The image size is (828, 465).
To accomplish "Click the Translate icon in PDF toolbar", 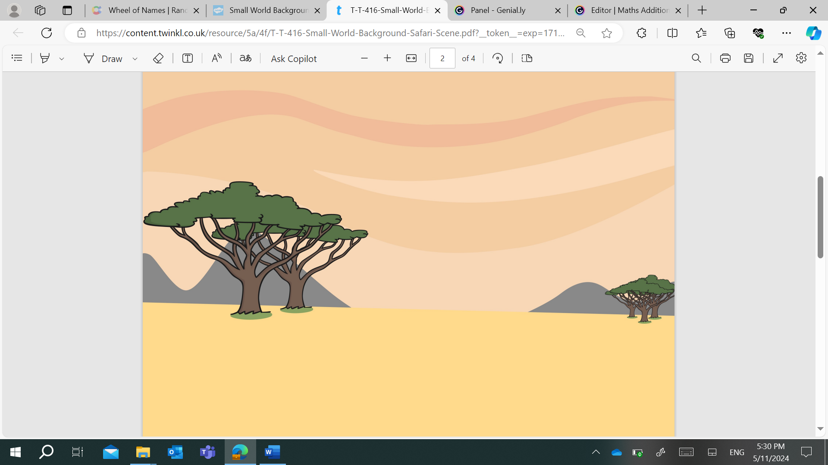I will pos(245,58).
